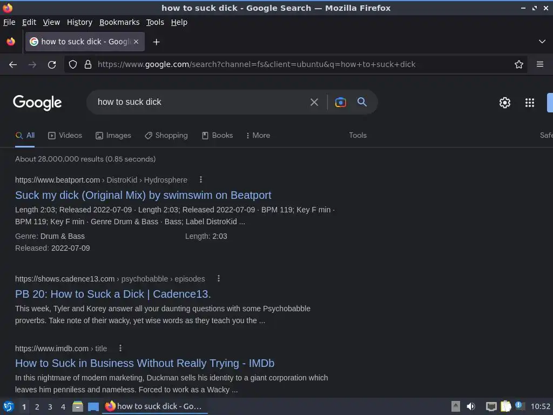Open Firefox View pinned icon

coord(11,42)
